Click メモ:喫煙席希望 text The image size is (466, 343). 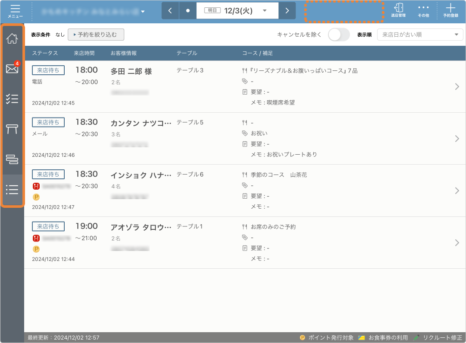[x=273, y=102]
